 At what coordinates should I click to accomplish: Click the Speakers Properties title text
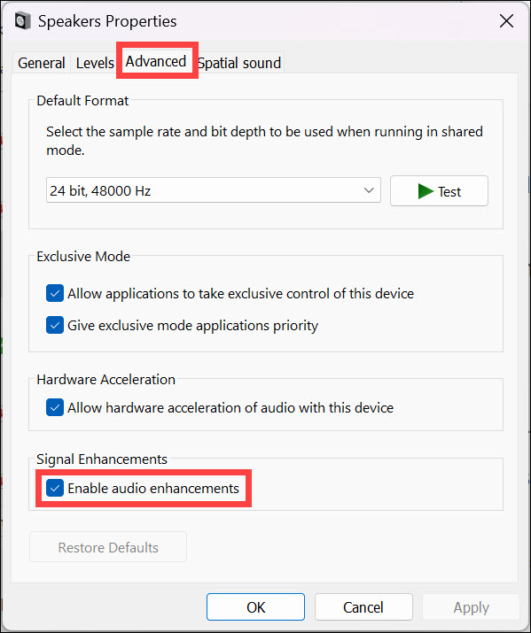coord(107,21)
